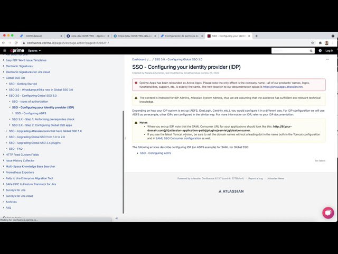Viewport: 338px width, 254px height.
Task: Expand Surveys for Jira node
Action: coord(4,190)
